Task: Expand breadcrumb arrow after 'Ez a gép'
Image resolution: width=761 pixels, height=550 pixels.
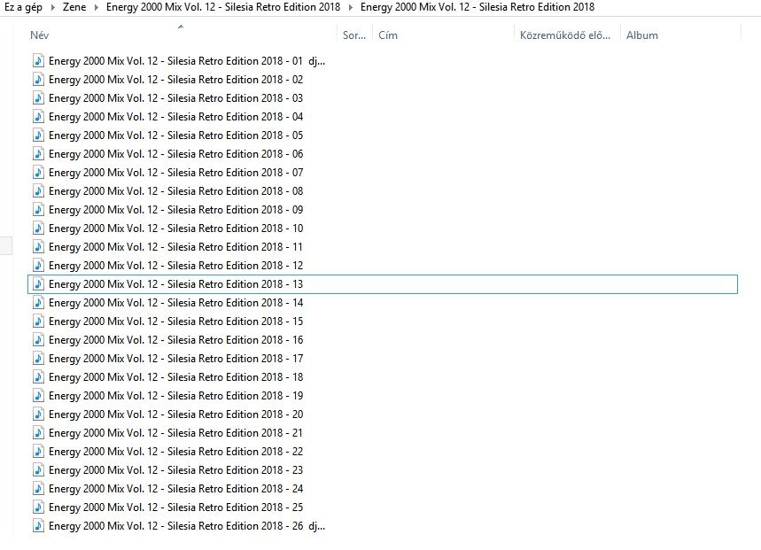Action: click(x=53, y=7)
